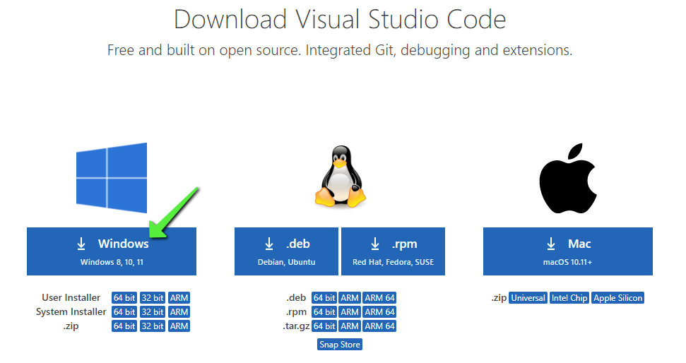
Task: Click the 'User Installer' label
Action: tap(71, 297)
